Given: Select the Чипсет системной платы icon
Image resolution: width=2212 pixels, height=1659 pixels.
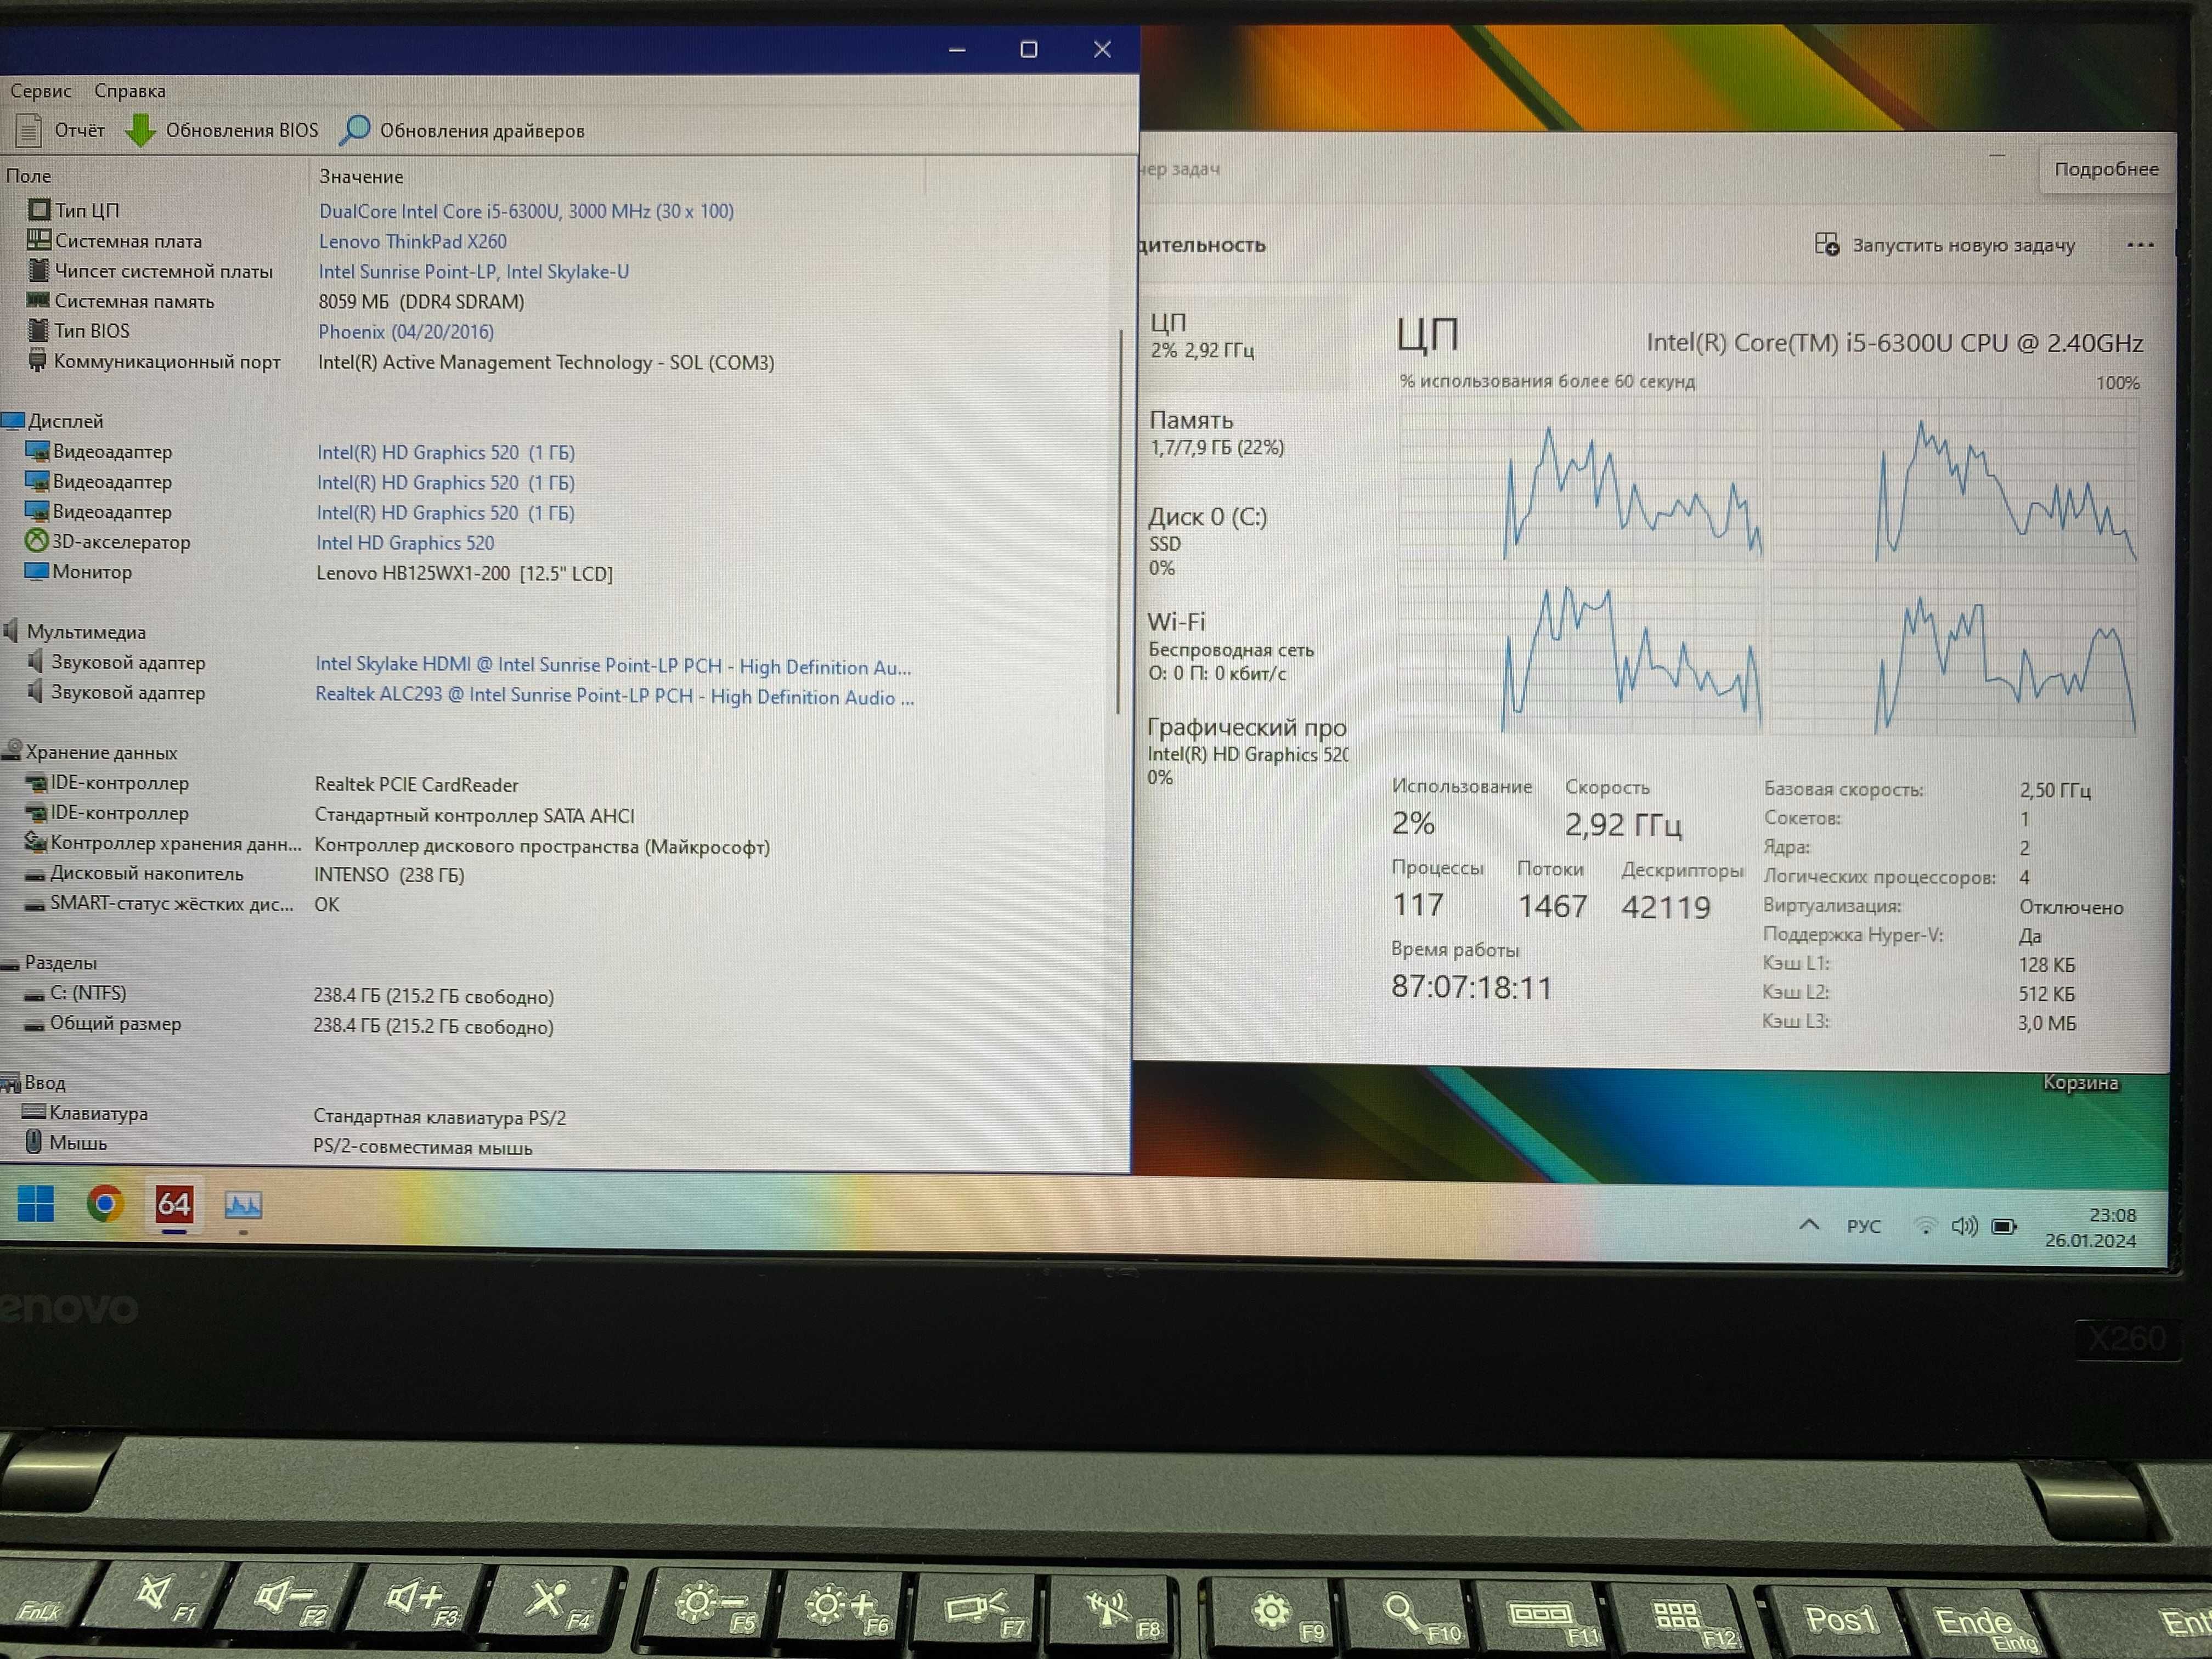Looking at the screenshot, I should (38, 270).
